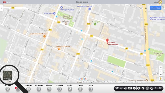165x93 pixels.
Task: Switch to the Satellite view thumbnail
Action: 7,75
